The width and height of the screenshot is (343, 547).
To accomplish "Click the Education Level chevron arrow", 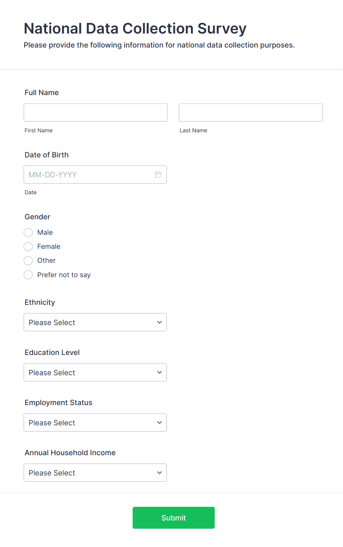I will [159, 373].
